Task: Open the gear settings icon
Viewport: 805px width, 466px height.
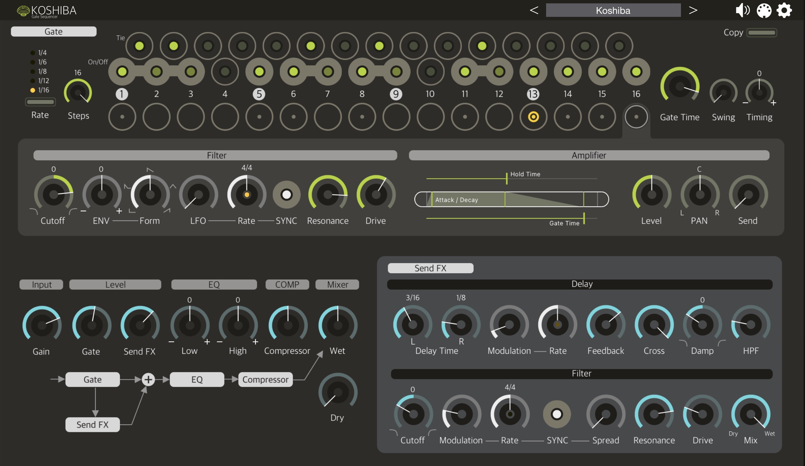Action: coord(784,10)
